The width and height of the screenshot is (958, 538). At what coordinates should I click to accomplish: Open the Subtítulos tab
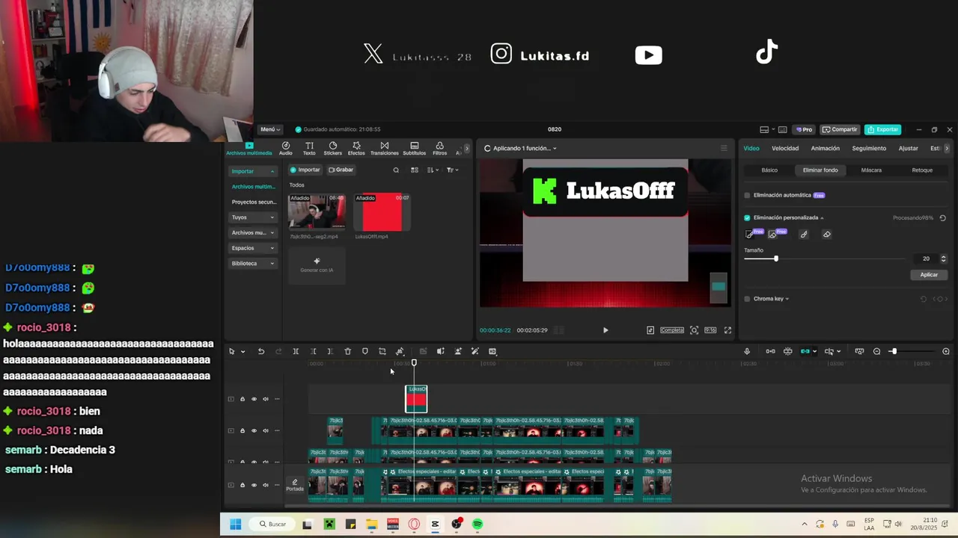415,149
